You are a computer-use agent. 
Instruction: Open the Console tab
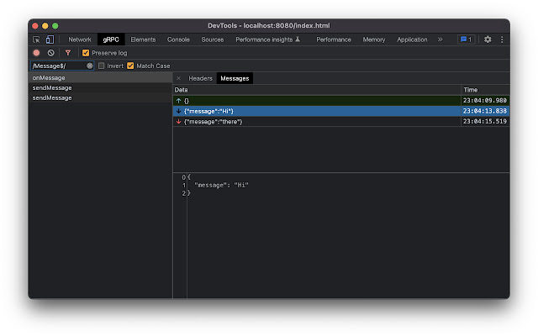(x=178, y=39)
